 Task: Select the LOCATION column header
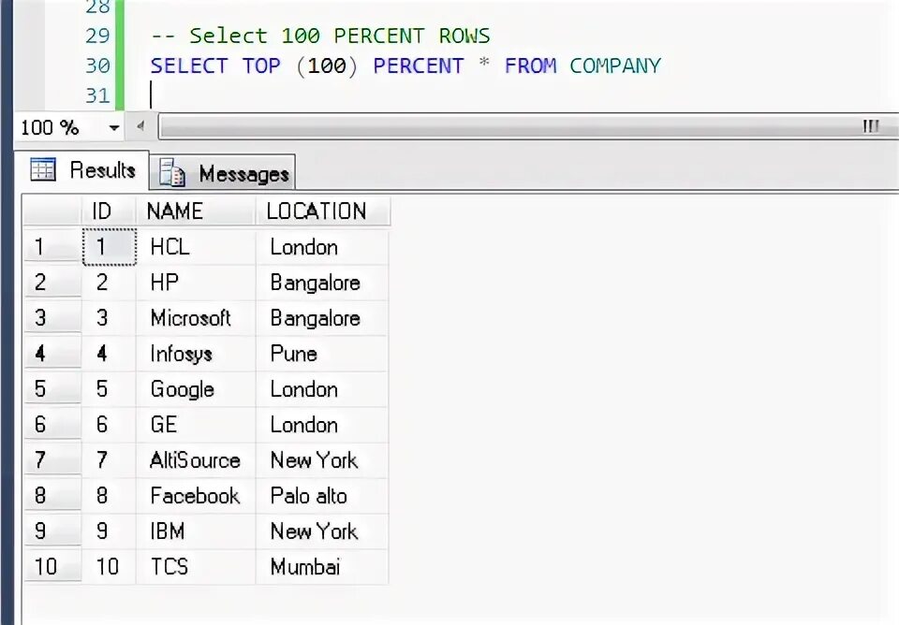click(322, 211)
